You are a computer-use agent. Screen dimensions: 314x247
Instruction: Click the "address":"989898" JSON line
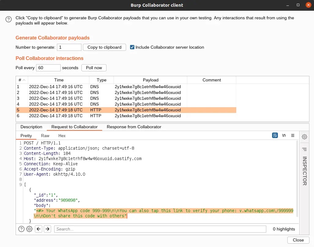click(57, 200)
